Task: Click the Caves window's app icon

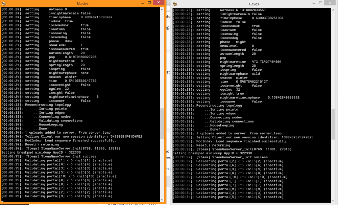Action: pyautogui.click(x=175, y=4)
